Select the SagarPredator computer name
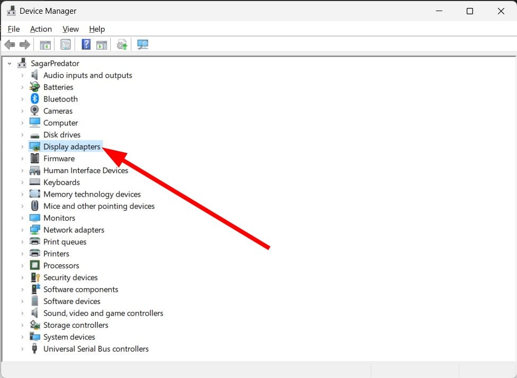This screenshot has width=517, height=378. click(55, 63)
